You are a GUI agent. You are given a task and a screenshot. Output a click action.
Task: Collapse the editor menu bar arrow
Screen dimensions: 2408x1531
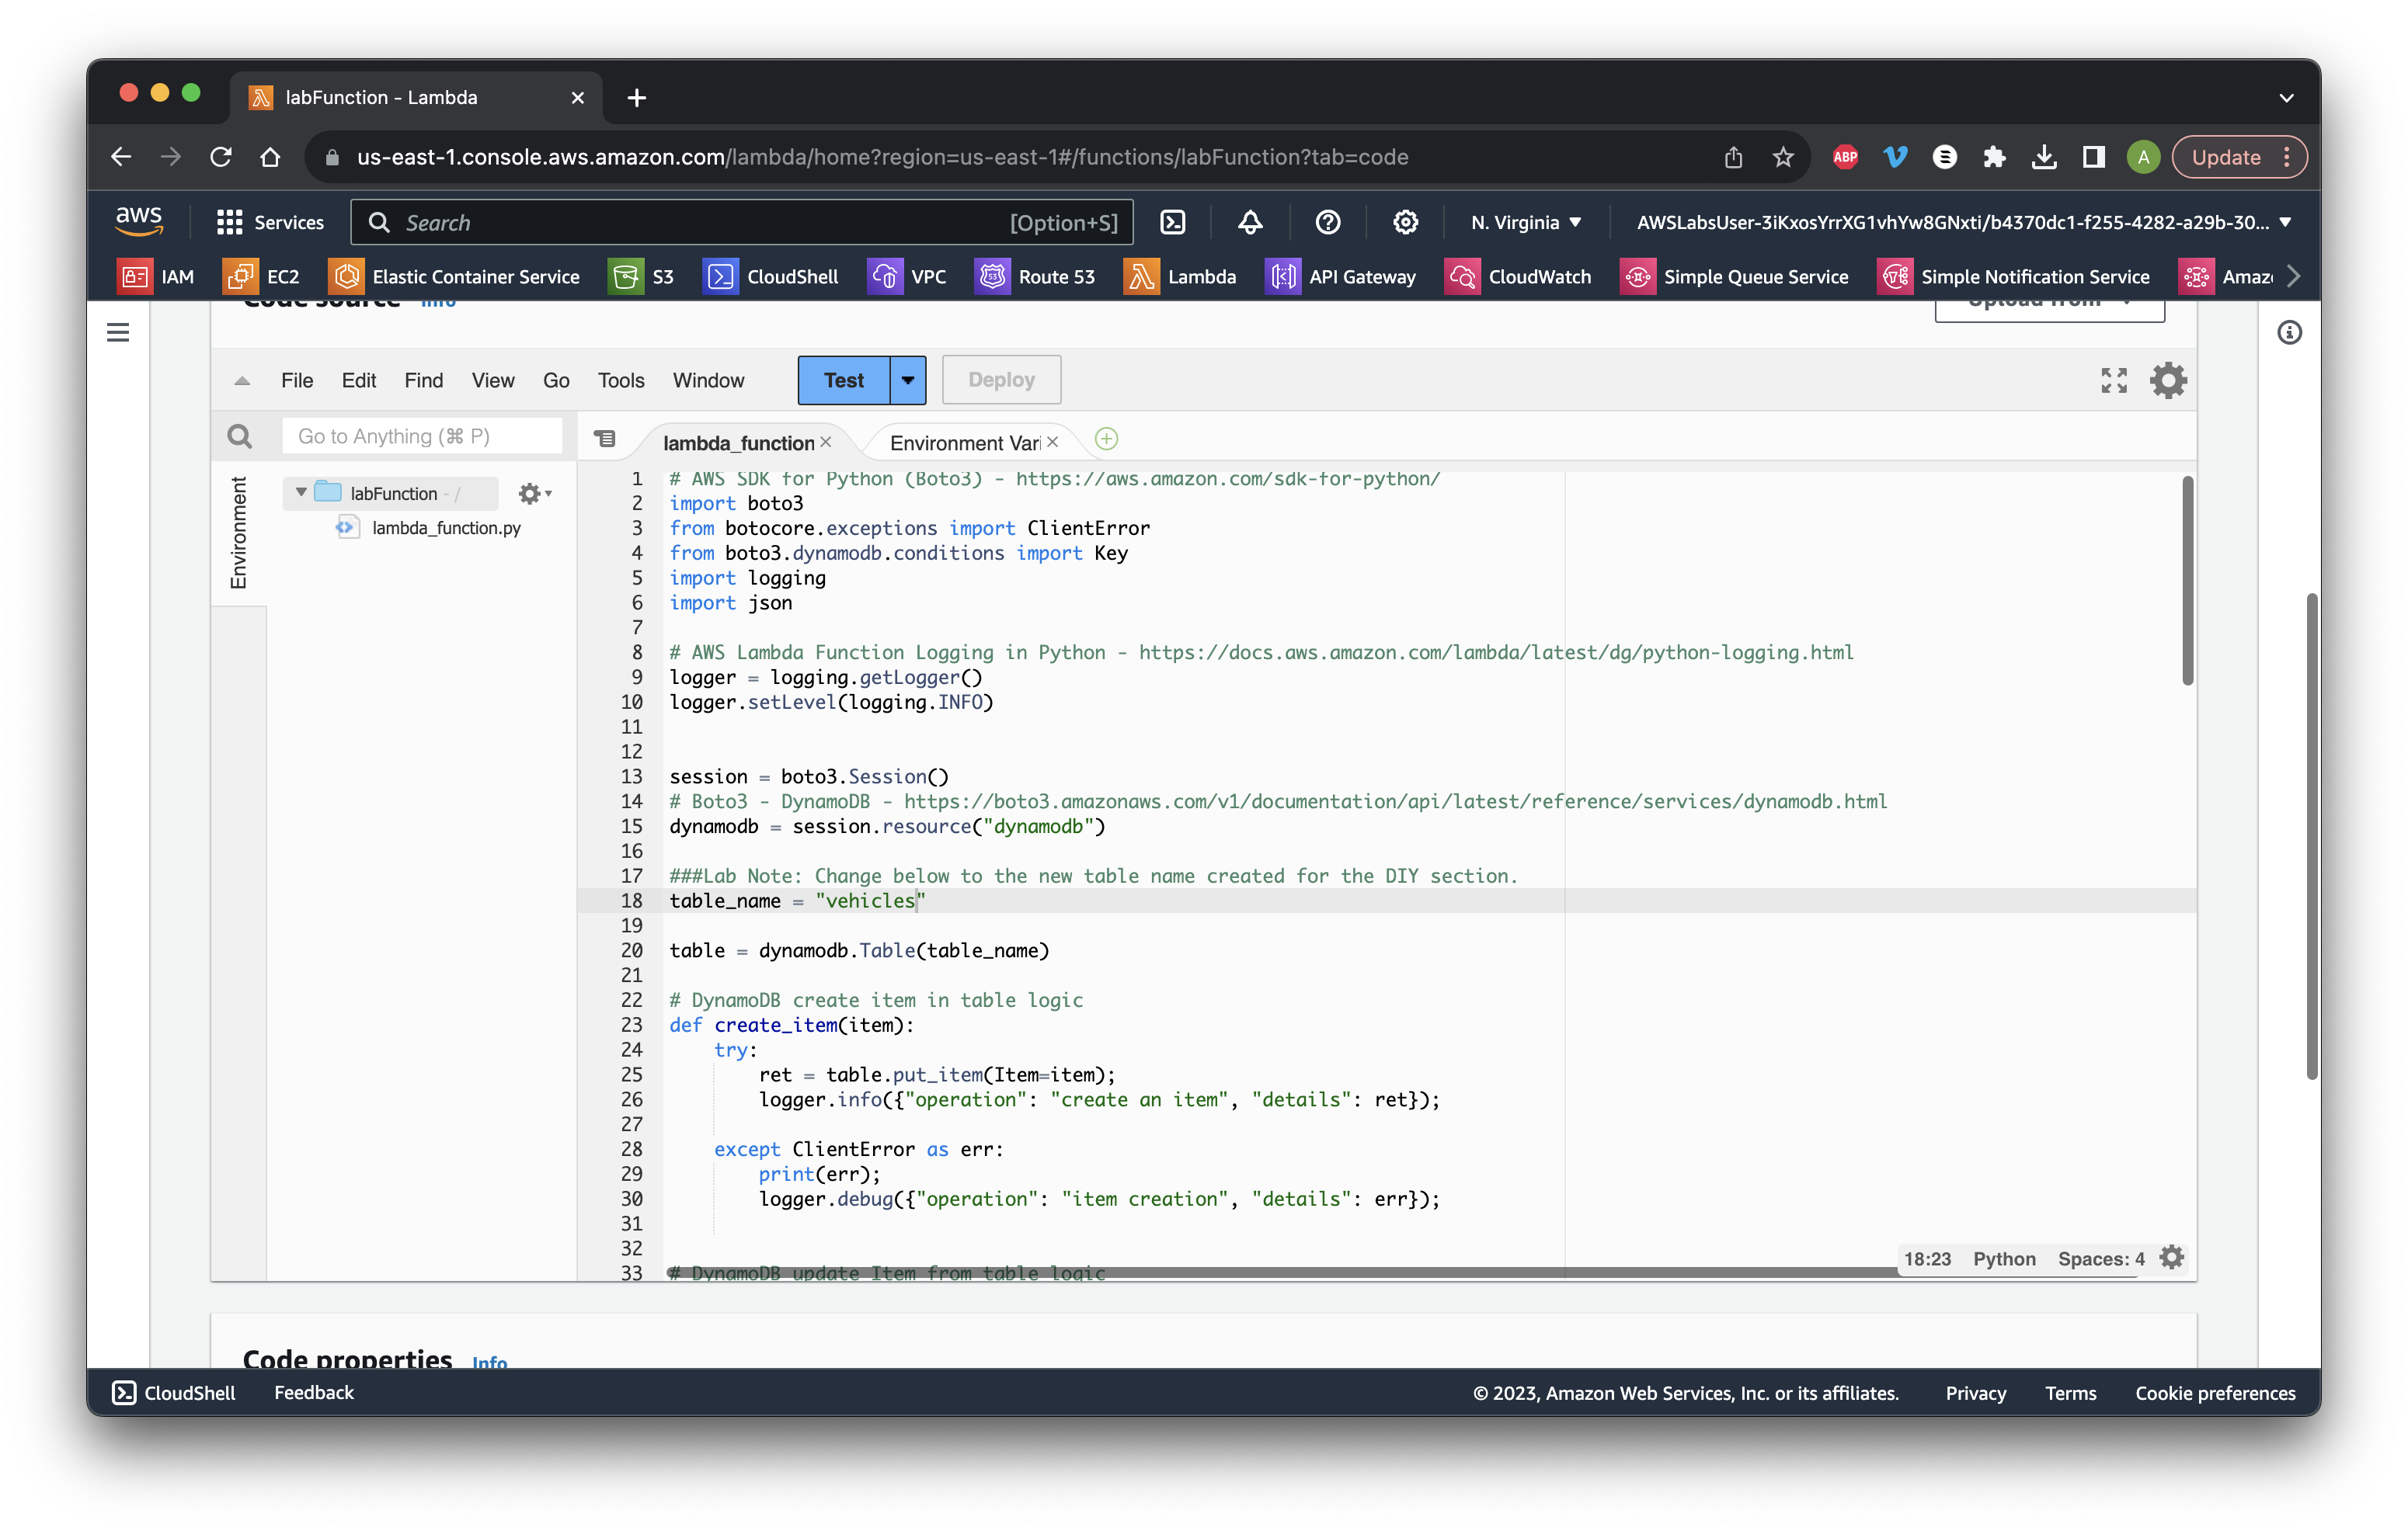point(242,380)
